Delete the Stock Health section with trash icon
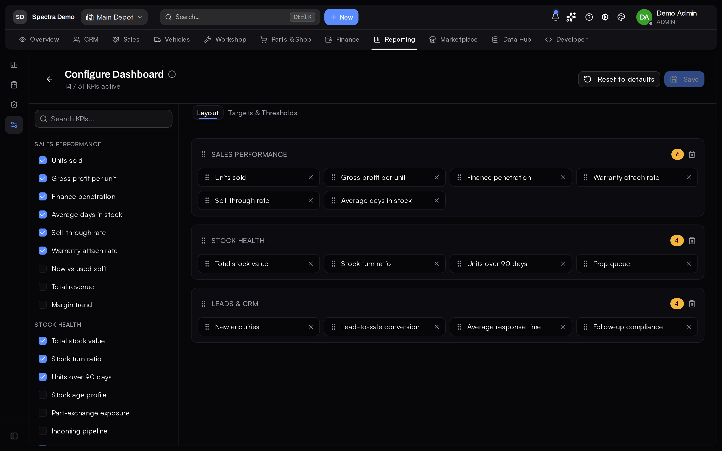This screenshot has height=451, width=722. 692,241
